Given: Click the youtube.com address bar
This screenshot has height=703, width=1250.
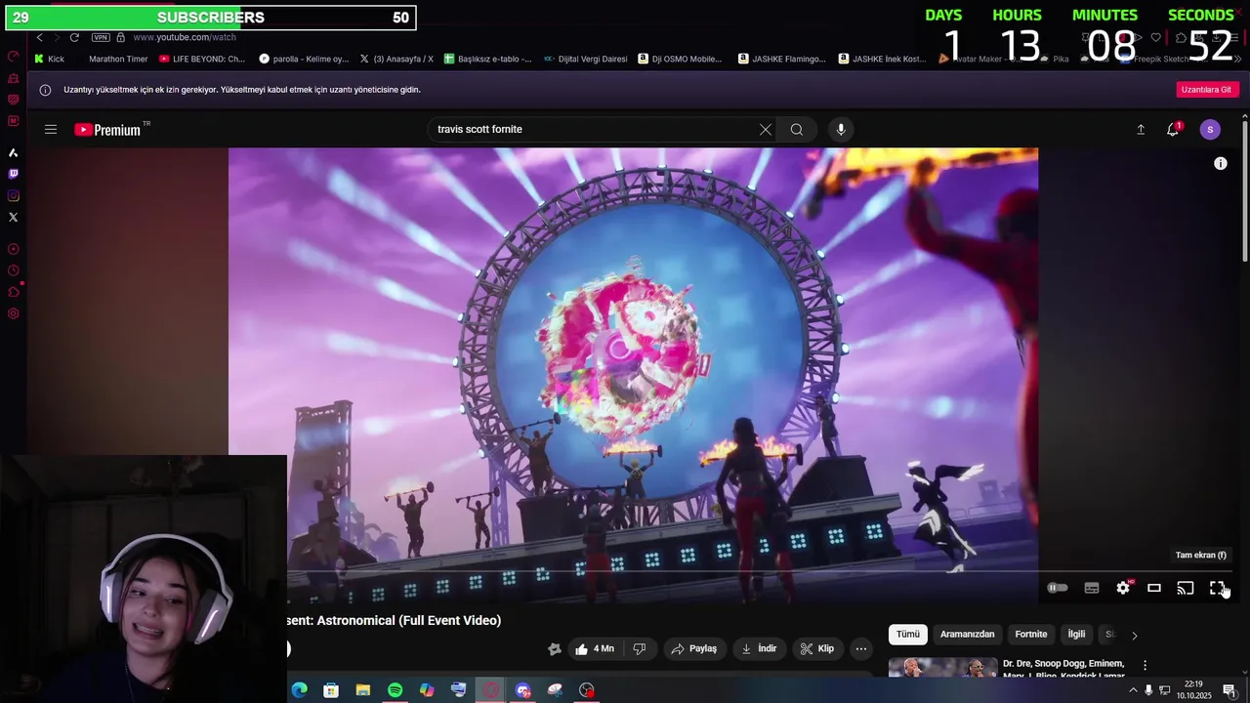Looking at the screenshot, I should [185, 37].
